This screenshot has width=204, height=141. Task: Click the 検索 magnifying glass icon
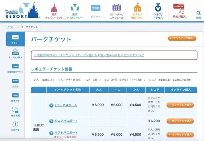pyautogui.click(x=199, y=13)
